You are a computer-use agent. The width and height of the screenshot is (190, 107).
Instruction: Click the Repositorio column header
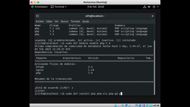[x=126, y=58]
